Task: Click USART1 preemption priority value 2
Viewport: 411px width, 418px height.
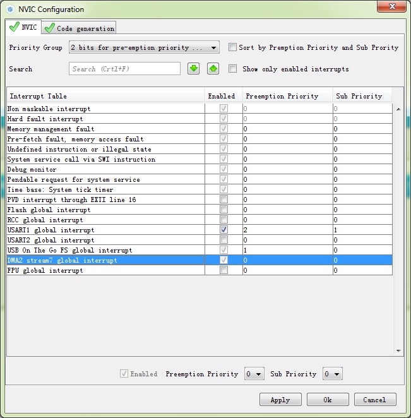Action: pos(288,230)
